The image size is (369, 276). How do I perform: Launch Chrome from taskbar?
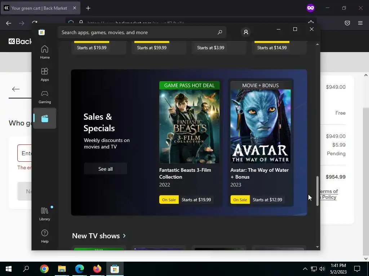pyautogui.click(x=44, y=269)
